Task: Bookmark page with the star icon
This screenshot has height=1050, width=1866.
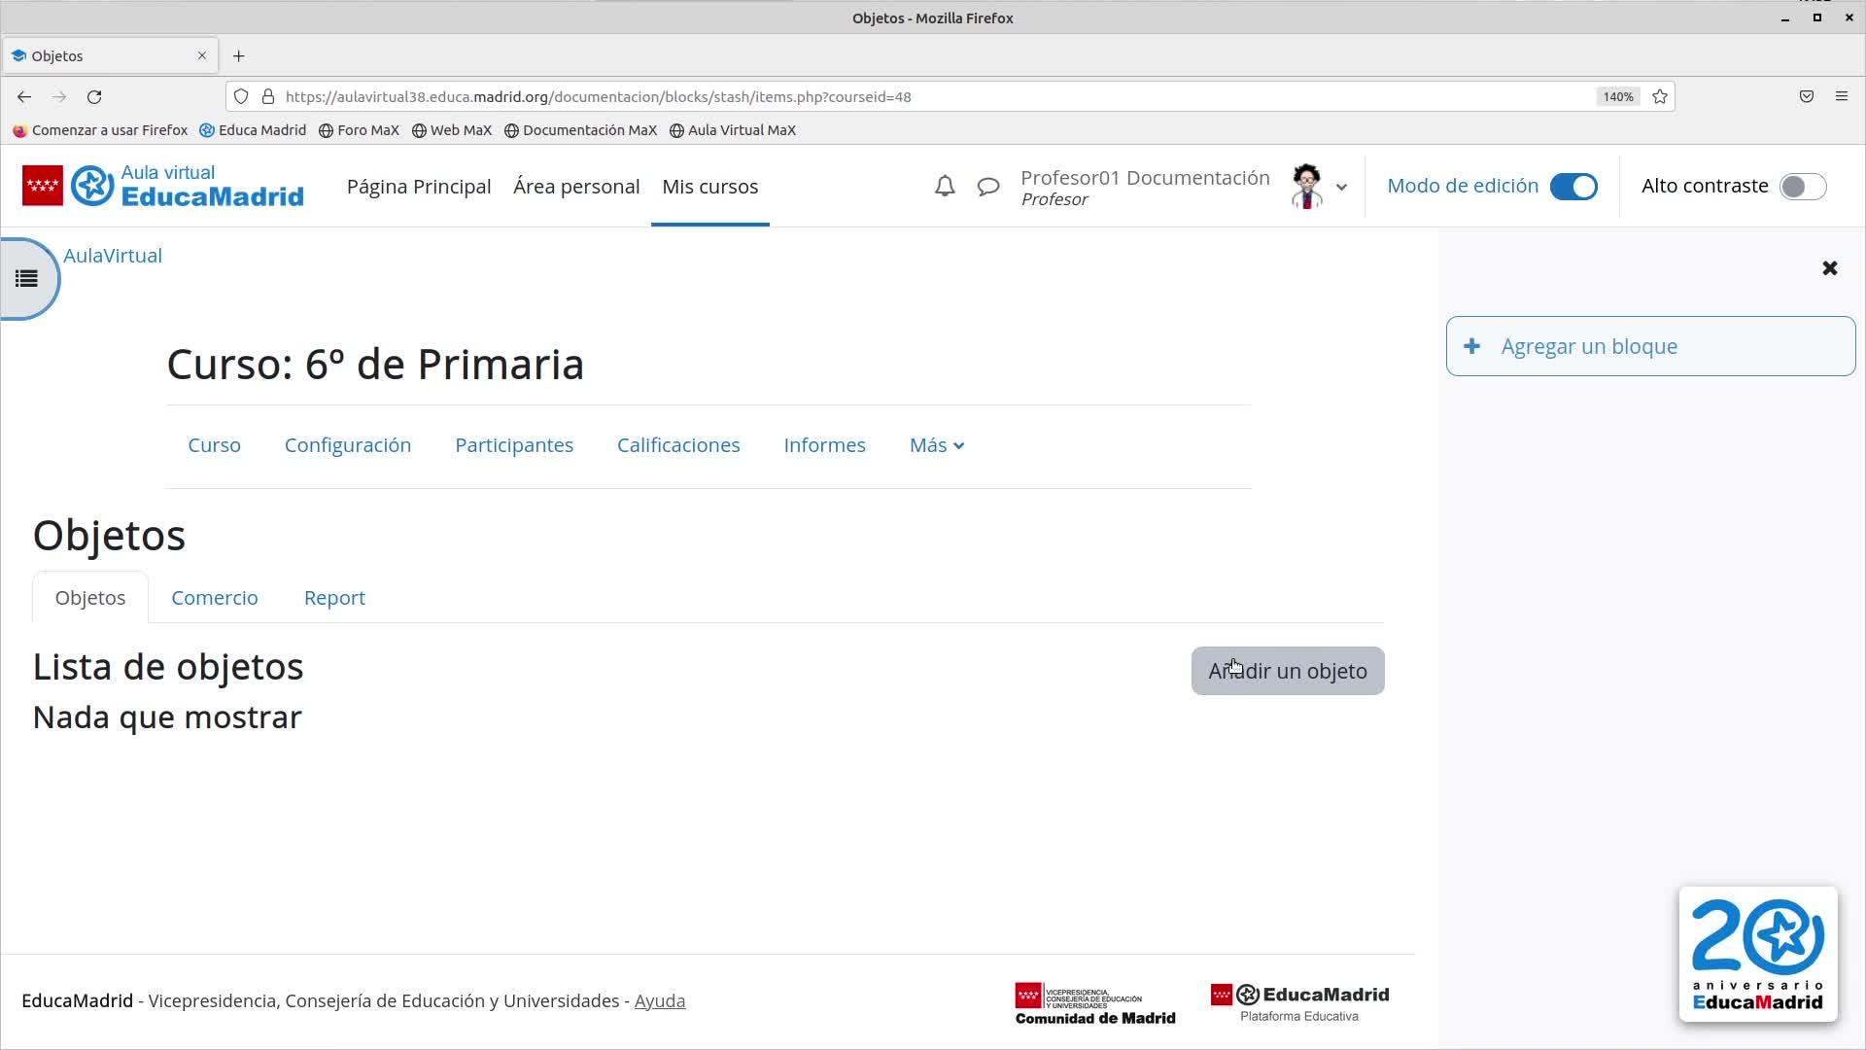Action: point(1660,96)
